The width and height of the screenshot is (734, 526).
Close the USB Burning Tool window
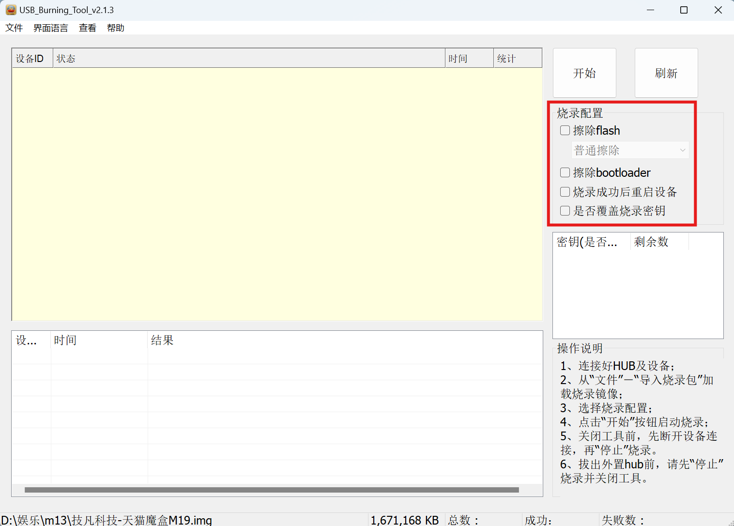(718, 10)
